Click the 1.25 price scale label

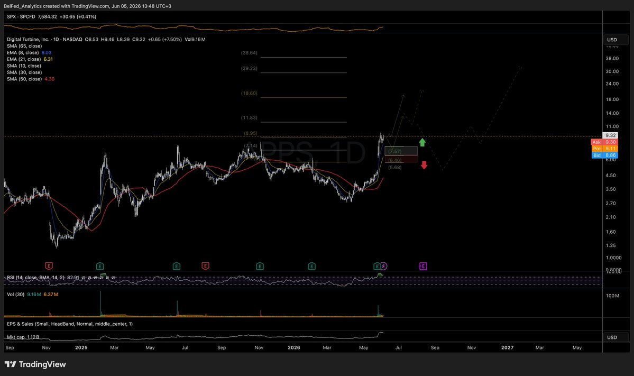(611, 245)
